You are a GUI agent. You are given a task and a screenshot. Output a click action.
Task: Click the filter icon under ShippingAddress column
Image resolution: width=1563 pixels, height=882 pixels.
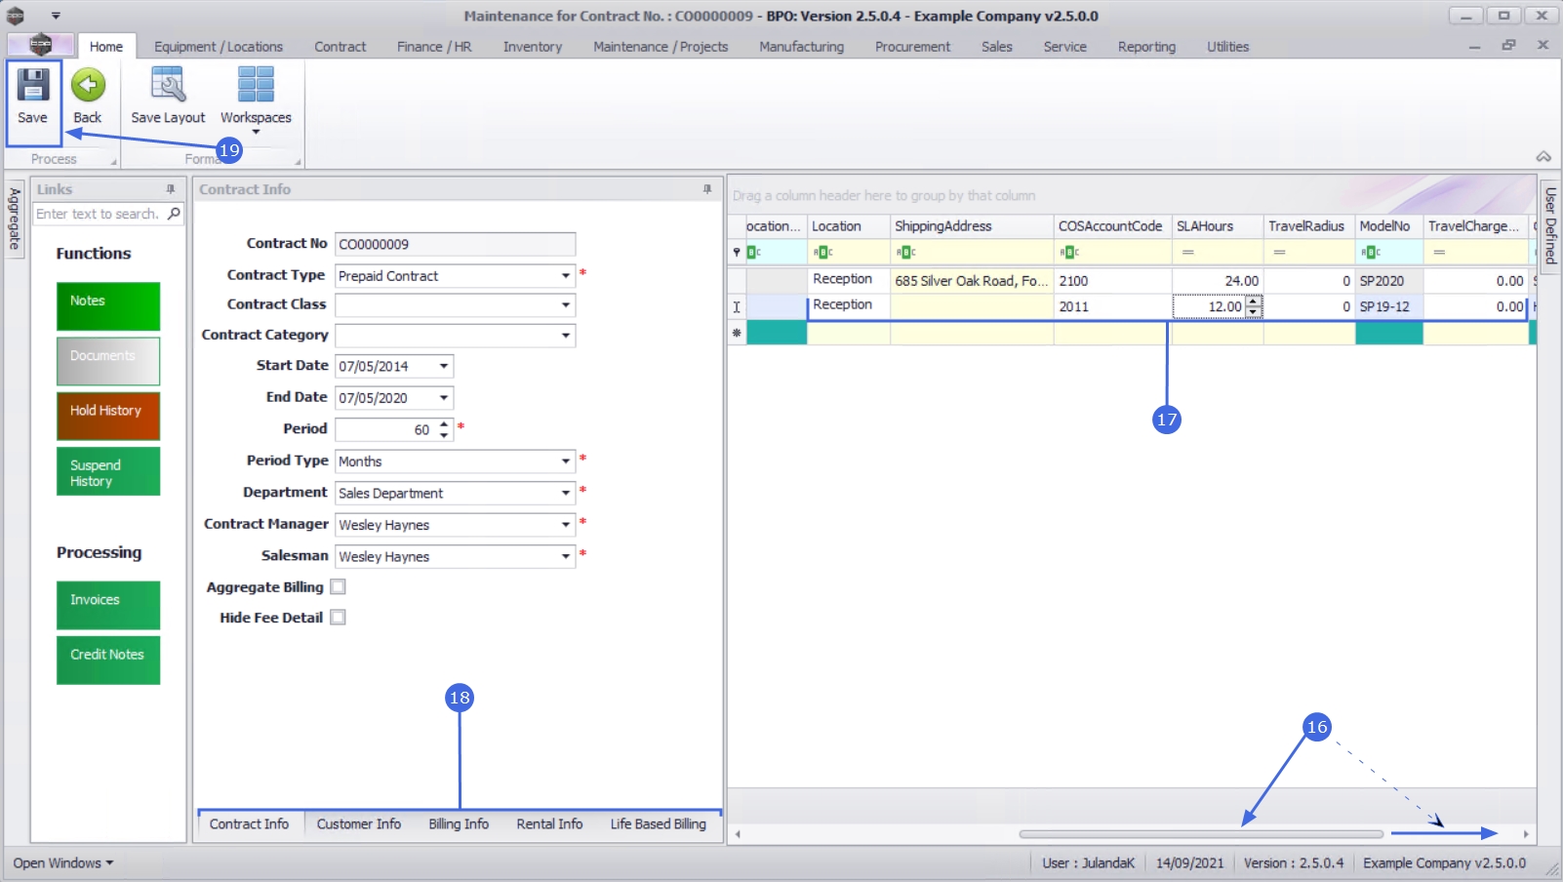(x=905, y=253)
